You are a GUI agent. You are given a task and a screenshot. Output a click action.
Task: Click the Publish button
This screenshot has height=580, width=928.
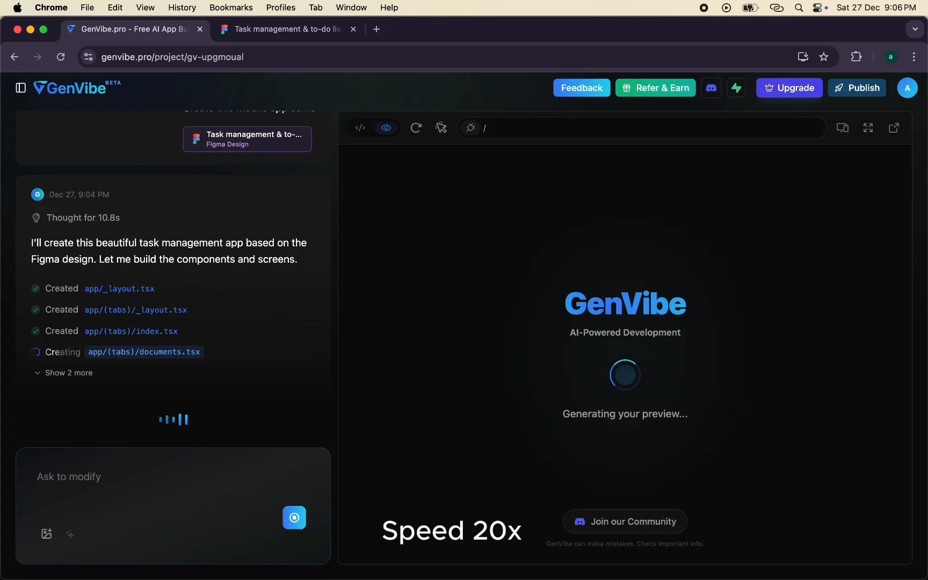coord(857,88)
